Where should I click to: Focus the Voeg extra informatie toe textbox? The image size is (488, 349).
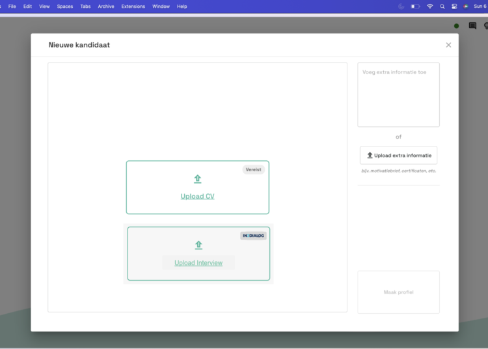398,94
